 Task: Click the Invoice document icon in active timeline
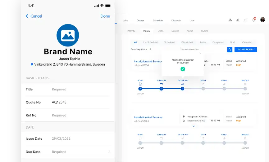point(245,84)
